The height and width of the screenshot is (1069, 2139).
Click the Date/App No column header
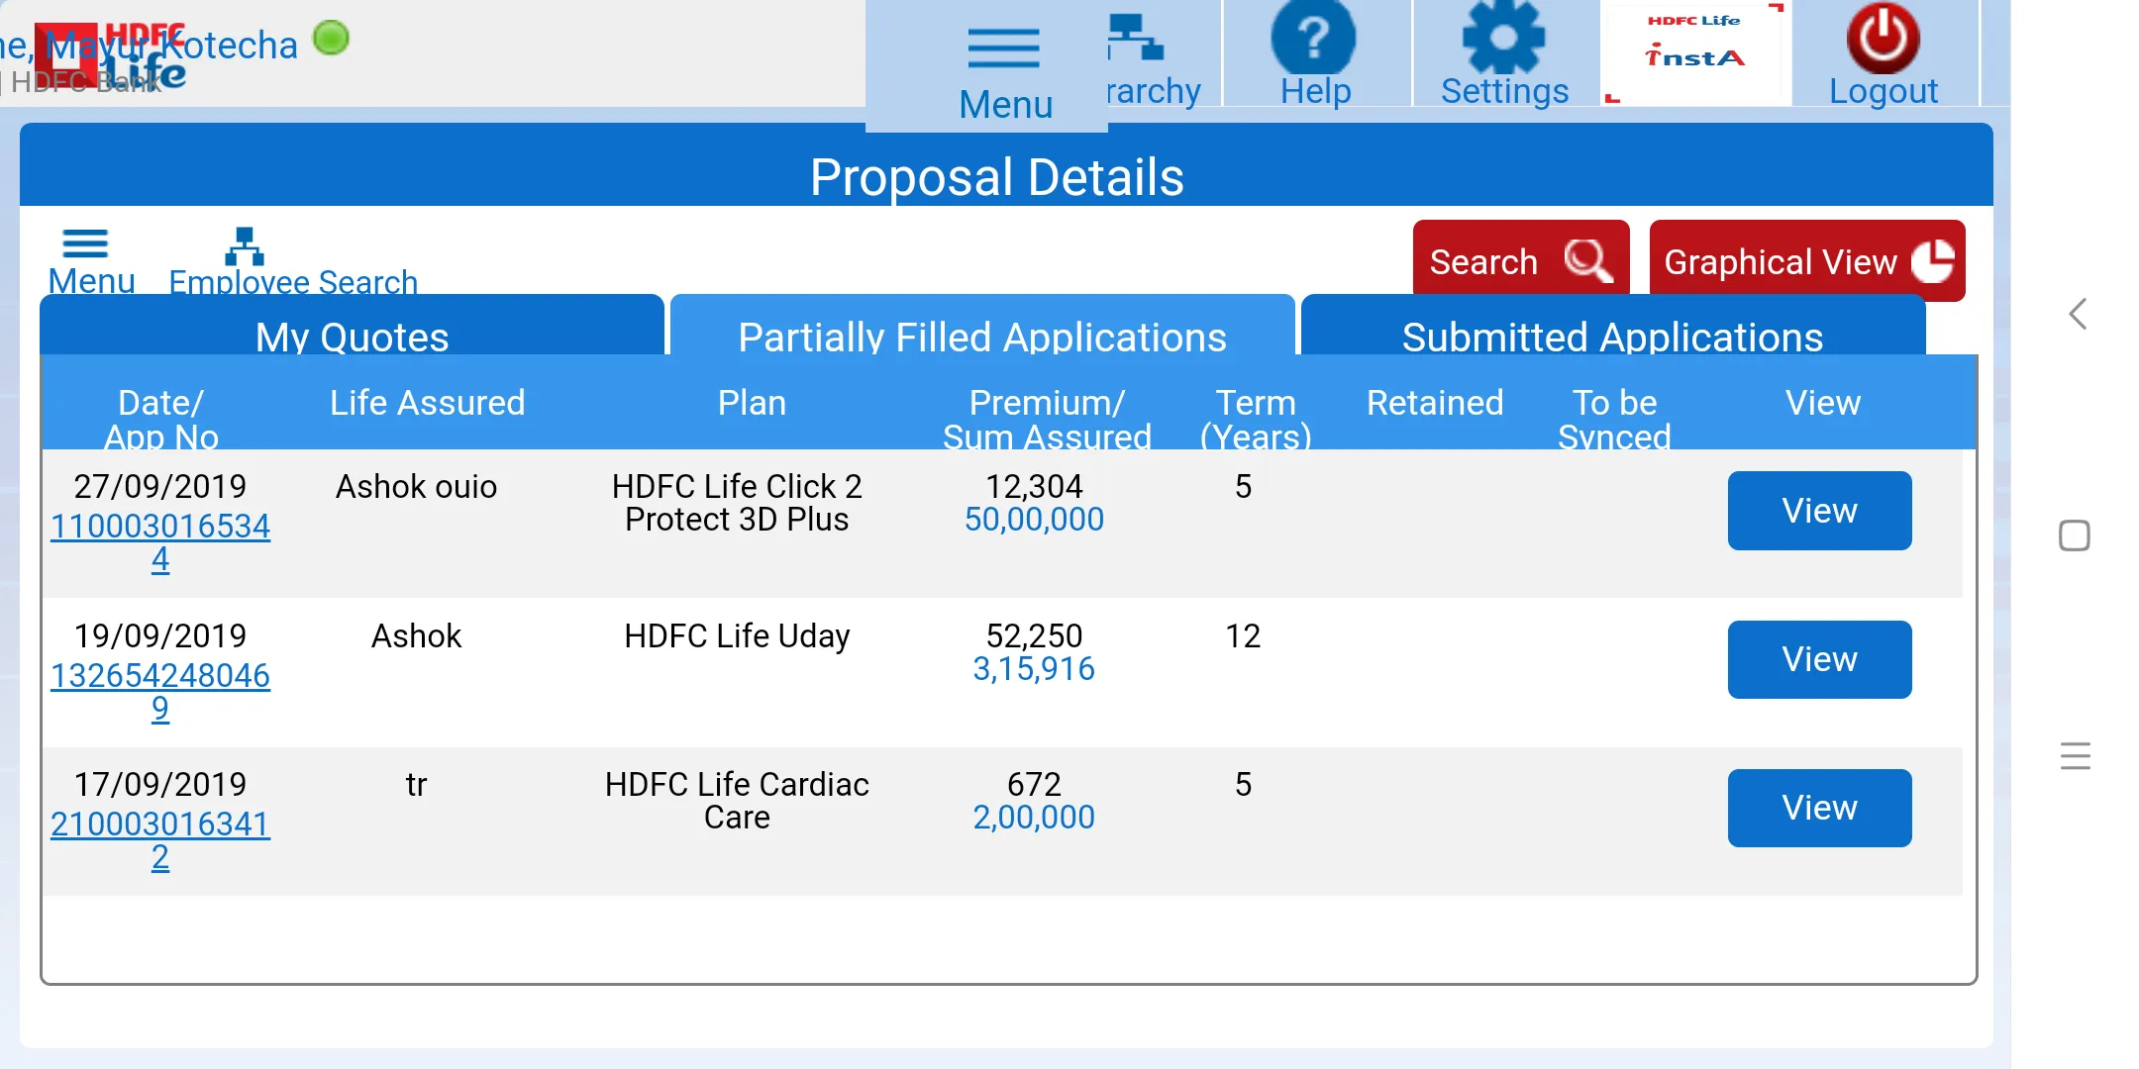[160, 419]
